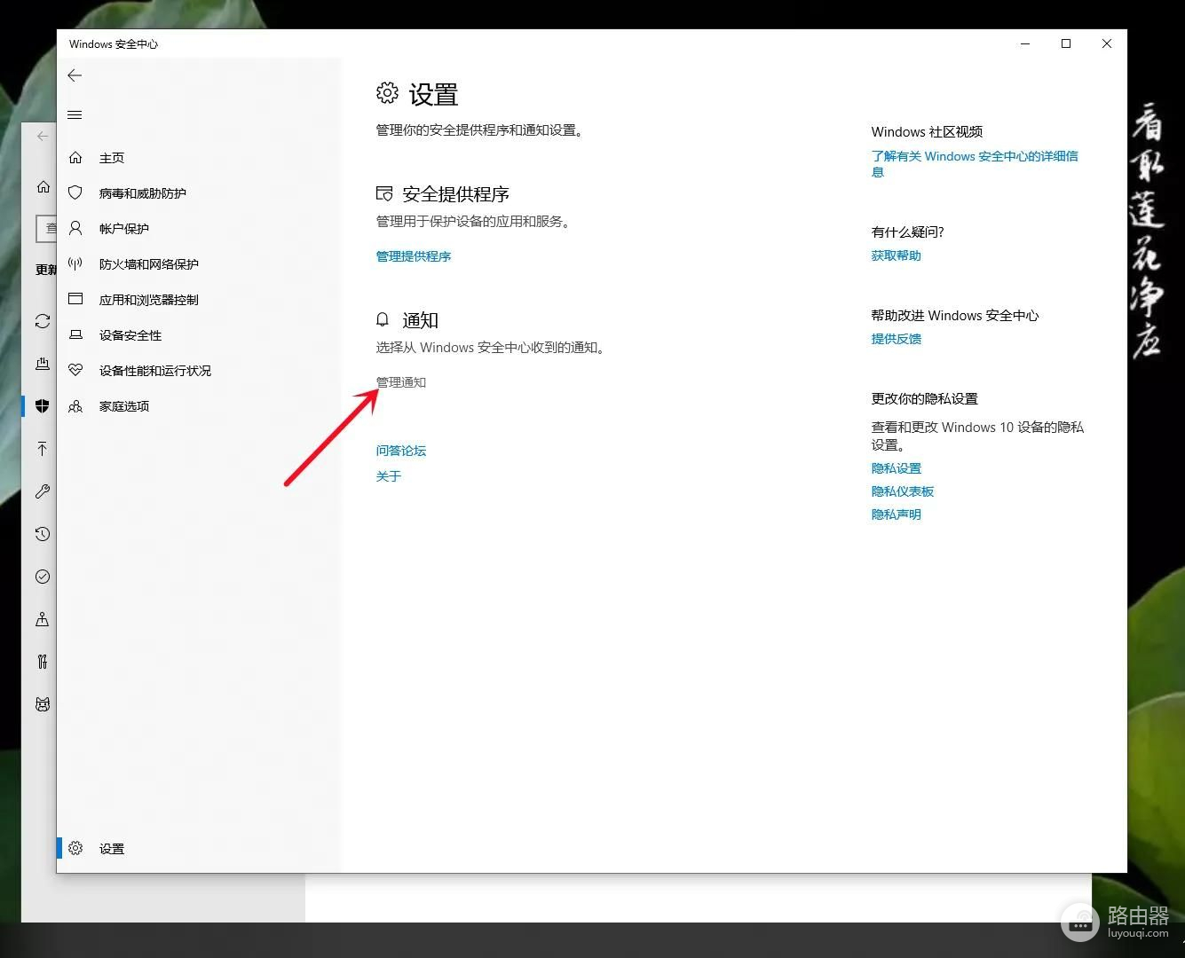The width and height of the screenshot is (1185, 958).
Task: Click the Windows 社区视频 heading
Action: [x=927, y=131]
